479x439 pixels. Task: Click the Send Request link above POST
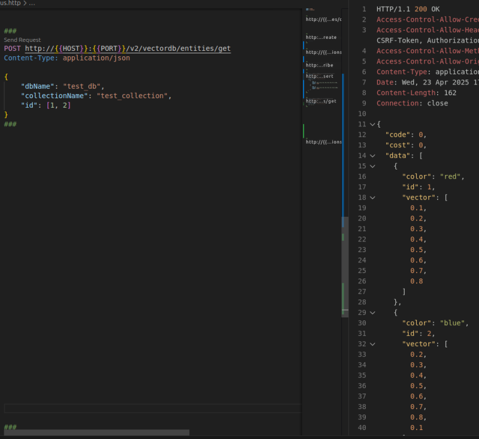22,40
